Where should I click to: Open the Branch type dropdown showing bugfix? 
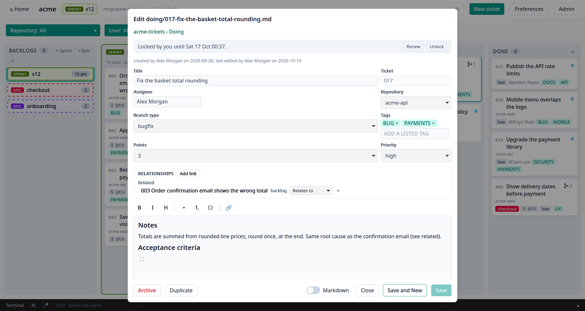point(255,126)
